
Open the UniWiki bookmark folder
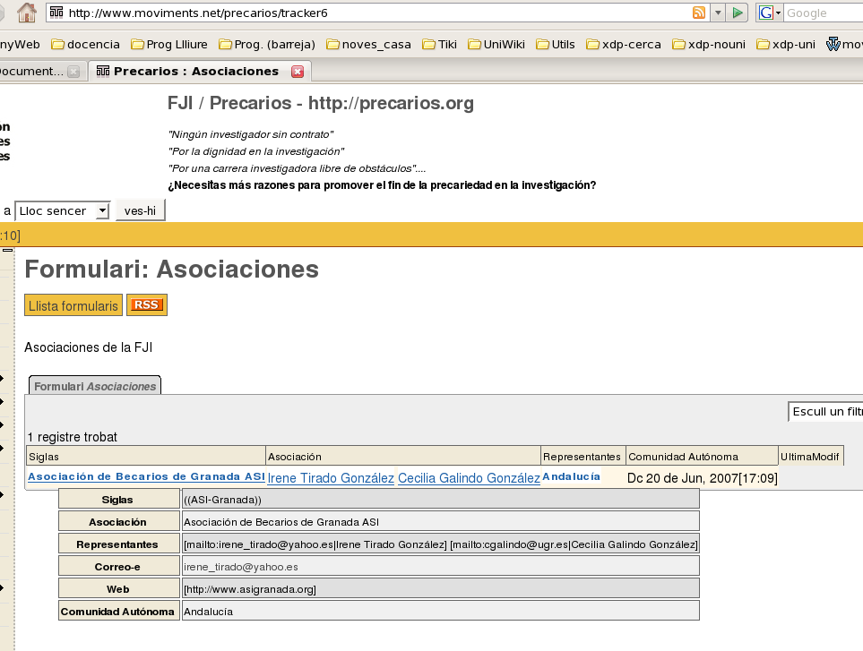(x=496, y=45)
